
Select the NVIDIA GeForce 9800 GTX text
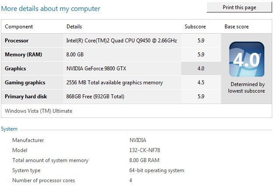point(96,69)
